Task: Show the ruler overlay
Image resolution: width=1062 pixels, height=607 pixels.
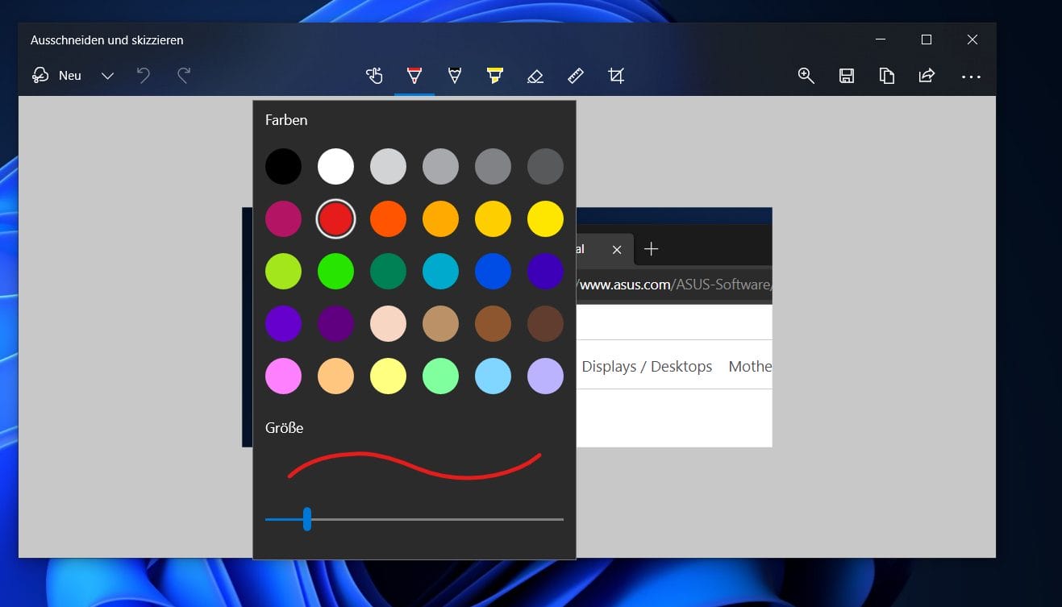Action: 575,75
